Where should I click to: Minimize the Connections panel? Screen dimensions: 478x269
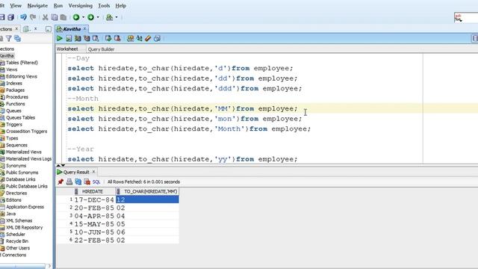[x=48, y=29]
